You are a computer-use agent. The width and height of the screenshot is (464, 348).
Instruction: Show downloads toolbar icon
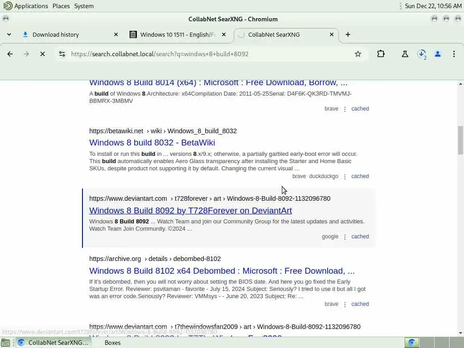(421, 54)
